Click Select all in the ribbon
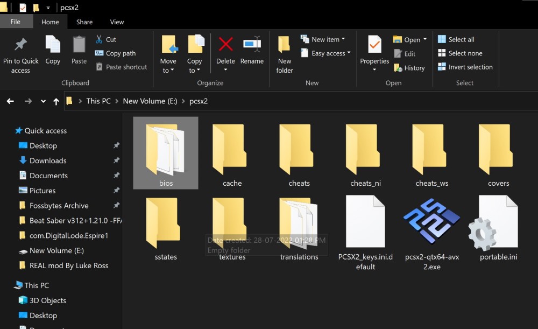 (456, 39)
